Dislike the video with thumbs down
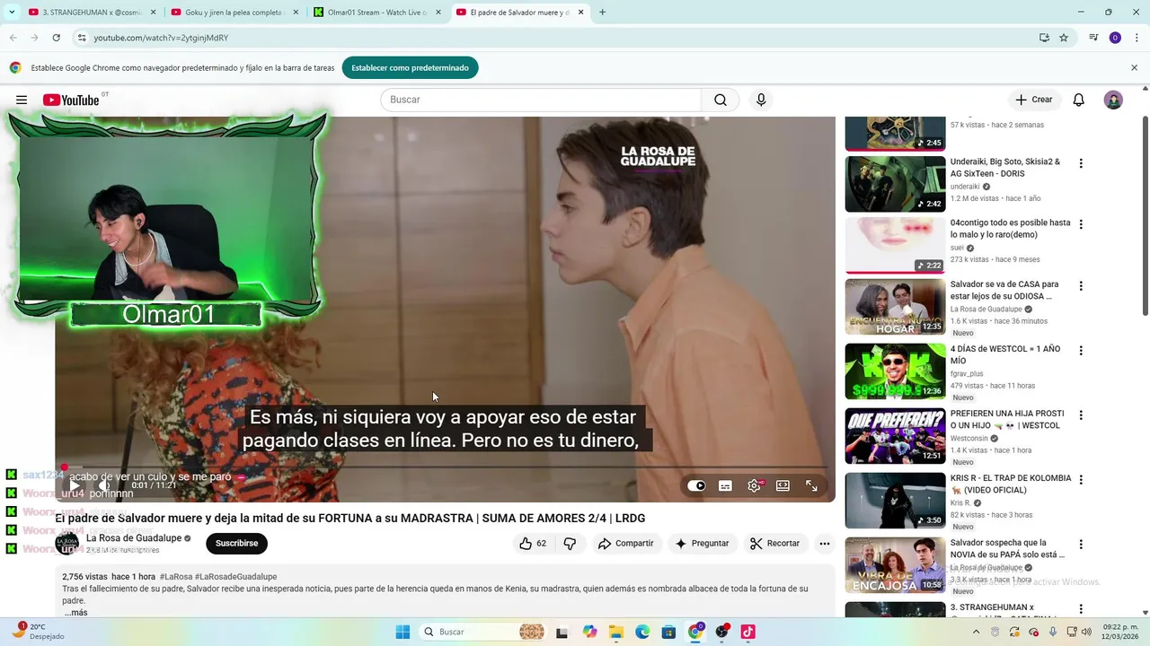This screenshot has height=646, width=1150. point(570,543)
